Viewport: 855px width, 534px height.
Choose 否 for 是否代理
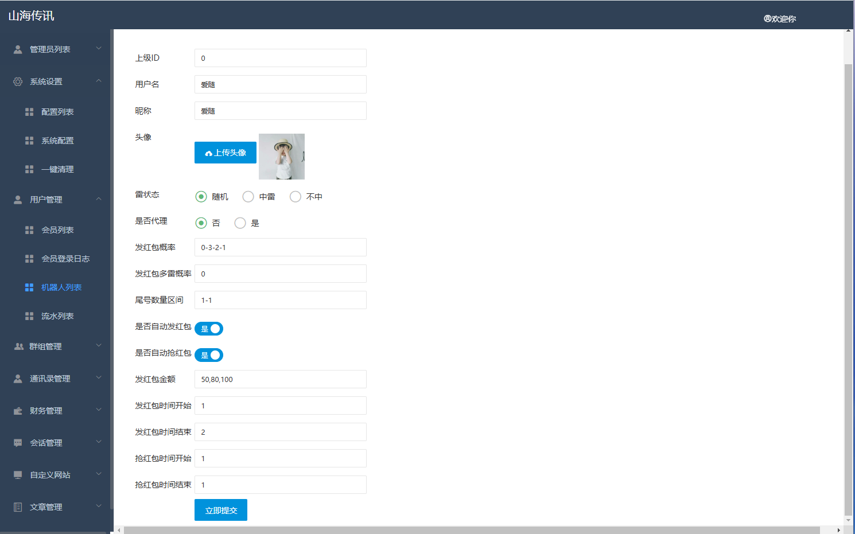tap(201, 223)
